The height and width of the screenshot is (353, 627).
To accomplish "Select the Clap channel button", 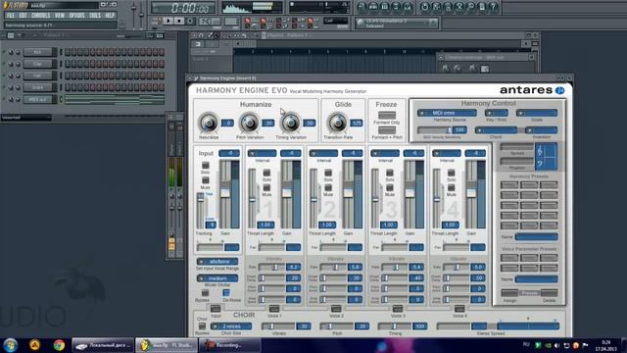I will (37, 64).
